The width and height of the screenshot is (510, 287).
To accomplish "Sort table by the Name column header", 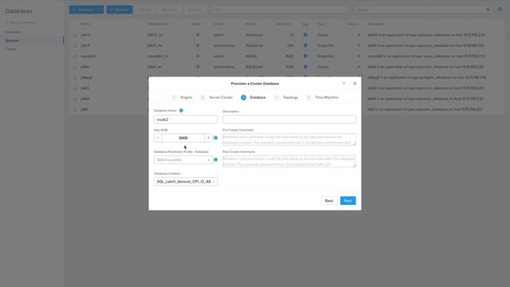I will [x=85, y=24].
